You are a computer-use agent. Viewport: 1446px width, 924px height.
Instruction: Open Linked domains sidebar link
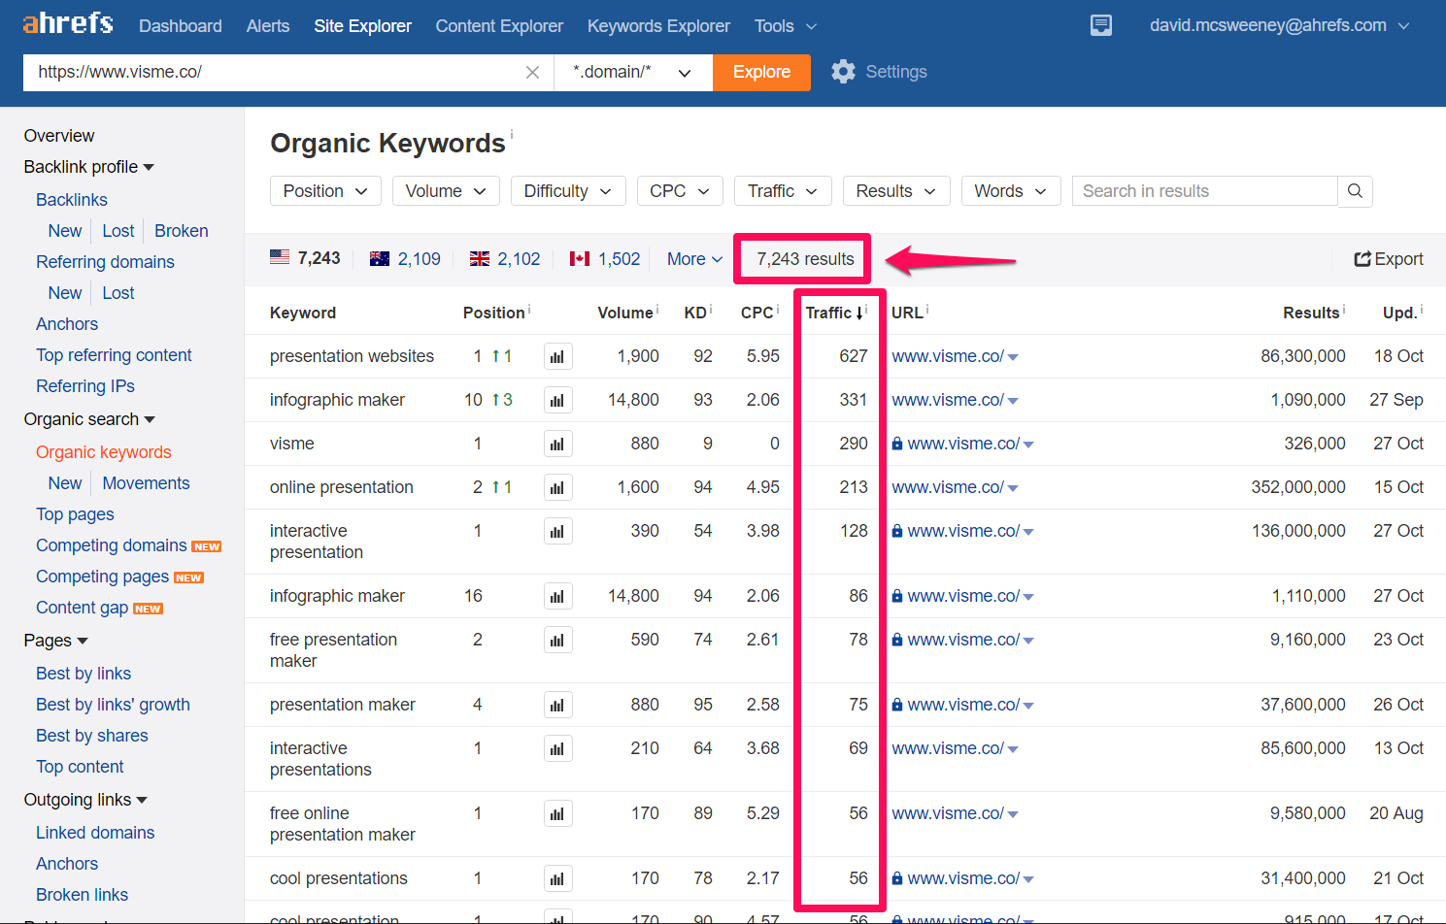pyautogui.click(x=95, y=833)
